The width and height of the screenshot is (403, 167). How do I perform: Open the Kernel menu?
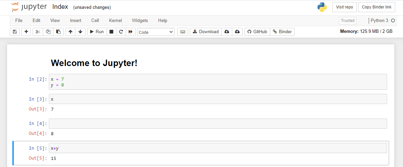(115, 20)
